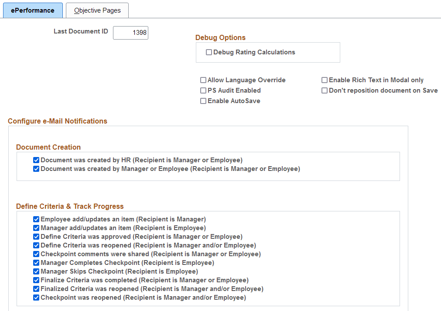Tick Don't reposition document on Save

click(324, 90)
